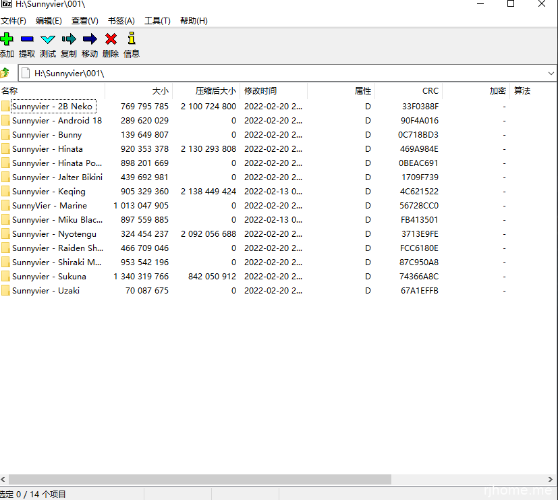Sort by the 大小 size column header
Image resolution: width=558 pixels, height=500 pixels.
160,91
